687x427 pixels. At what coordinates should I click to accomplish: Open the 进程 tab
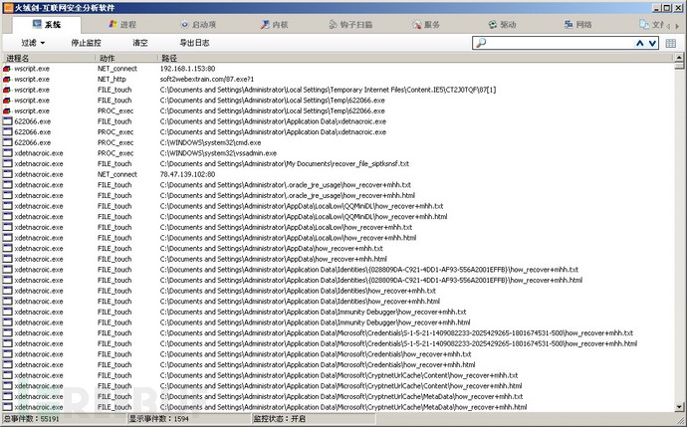122,25
